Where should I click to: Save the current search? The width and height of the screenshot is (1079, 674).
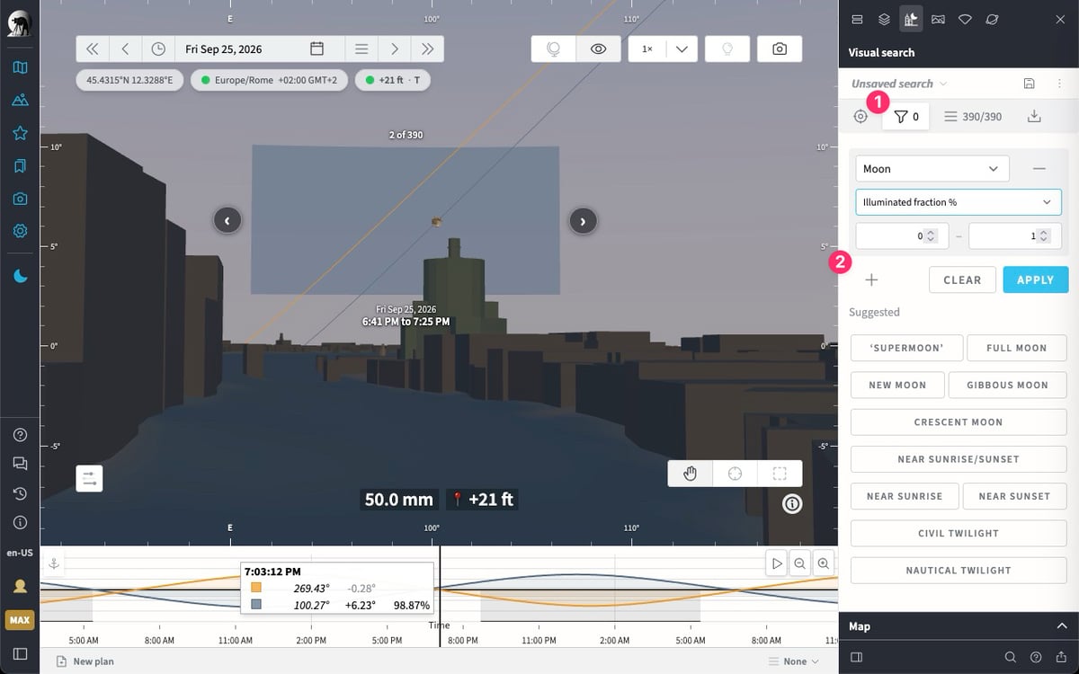coord(1030,84)
